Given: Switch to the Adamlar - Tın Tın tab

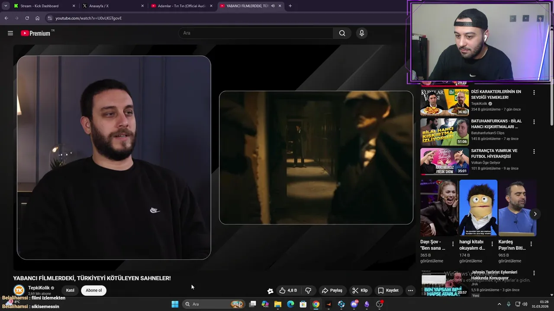Looking at the screenshot, I should click(x=182, y=6).
